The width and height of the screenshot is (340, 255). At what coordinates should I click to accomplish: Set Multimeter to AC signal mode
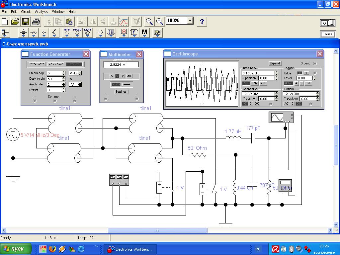[x=116, y=84]
